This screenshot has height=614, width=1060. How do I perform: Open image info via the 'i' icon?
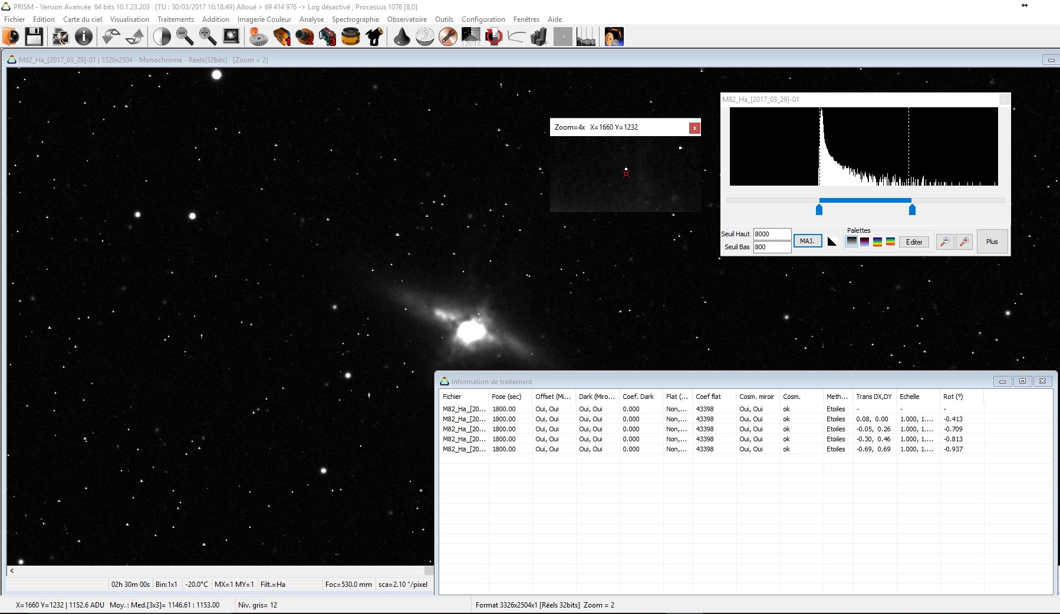pos(84,37)
